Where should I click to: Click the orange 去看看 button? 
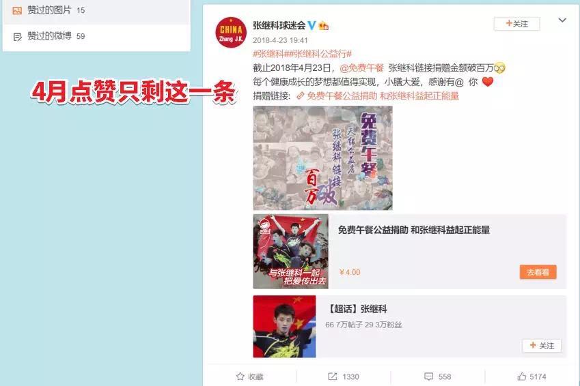click(x=538, y=272)
